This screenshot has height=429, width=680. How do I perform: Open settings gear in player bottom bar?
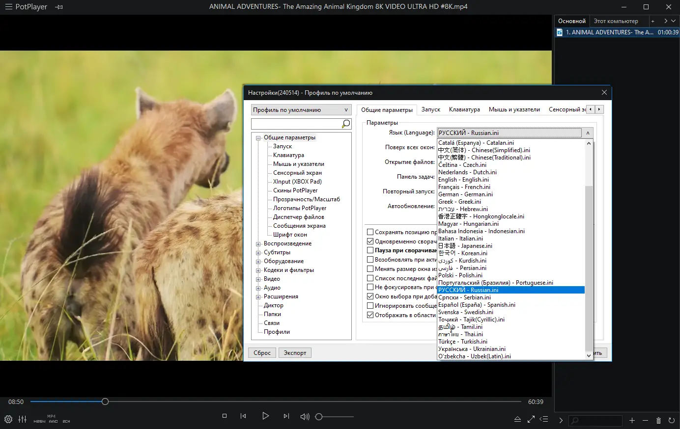(8, 419)
